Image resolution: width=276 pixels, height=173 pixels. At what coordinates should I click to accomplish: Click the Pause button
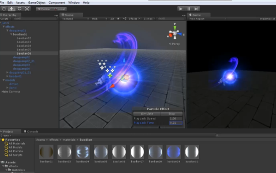pyautogui.click(x=189, y=9)
